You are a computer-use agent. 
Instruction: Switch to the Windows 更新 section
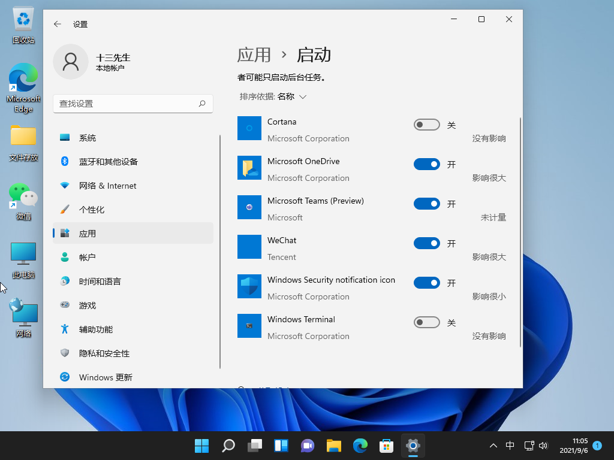point(104,377)
